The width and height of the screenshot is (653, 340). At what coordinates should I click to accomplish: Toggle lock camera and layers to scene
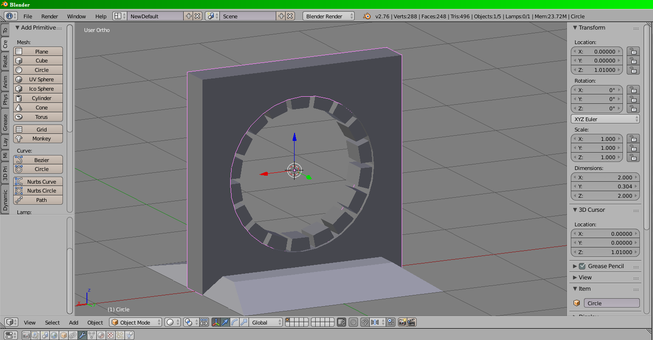tap(342, 322)
